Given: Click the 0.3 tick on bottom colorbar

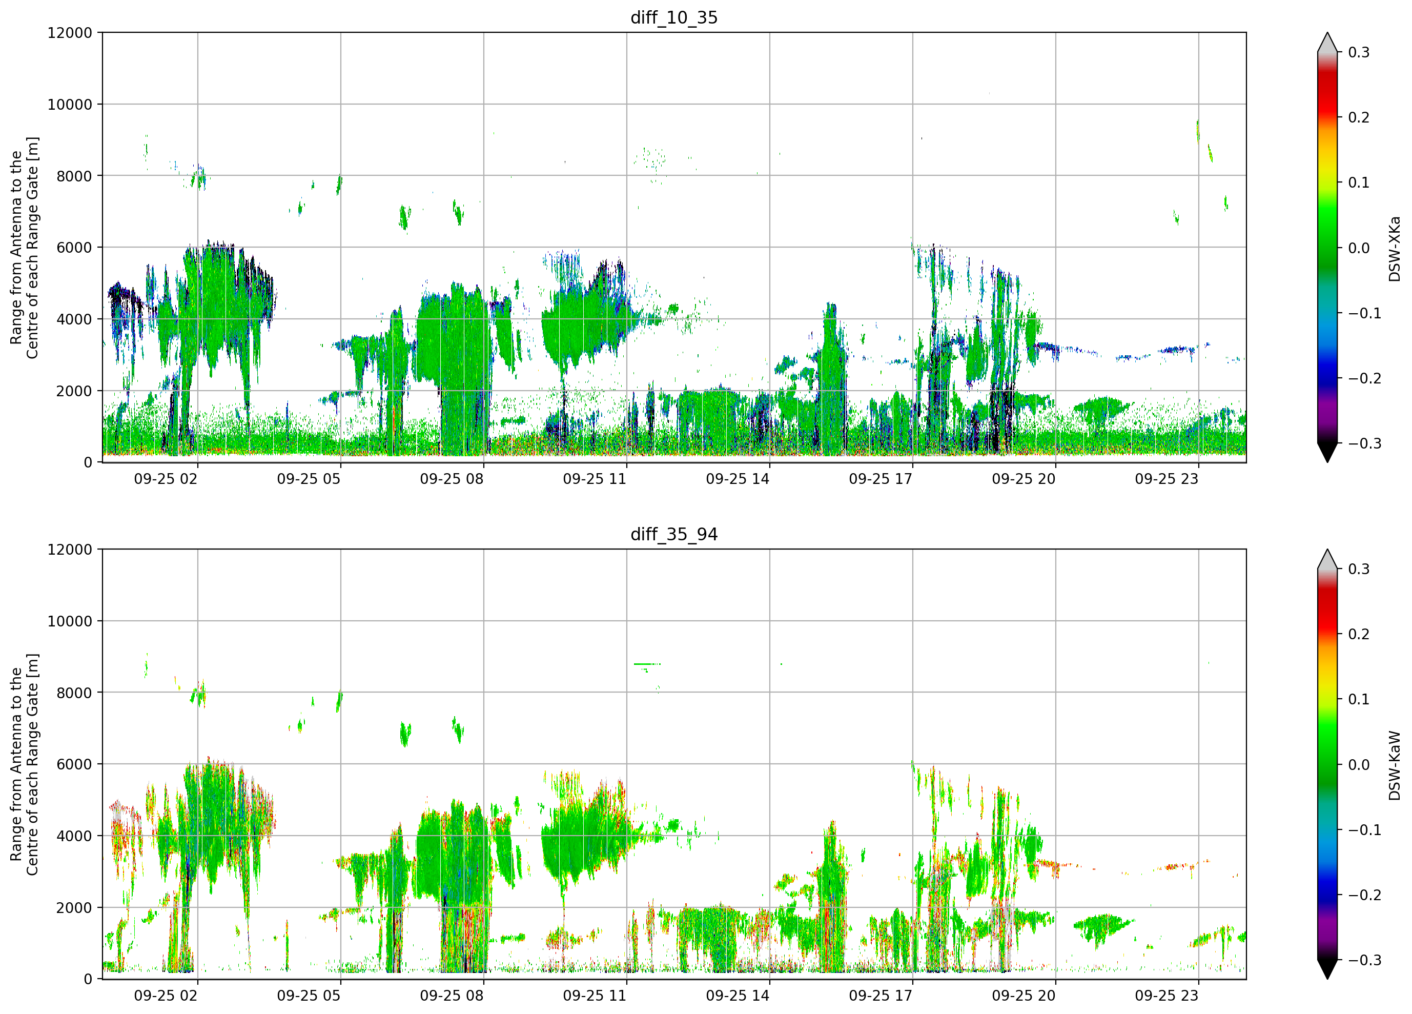Looking at the screenshot, I should tap(1359, 569).
